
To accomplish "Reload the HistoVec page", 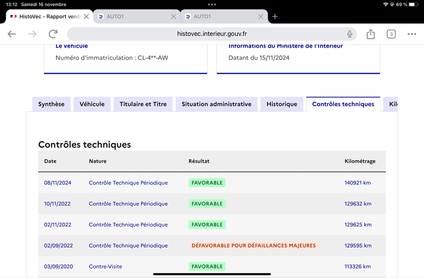I will (x=53, y=34).
